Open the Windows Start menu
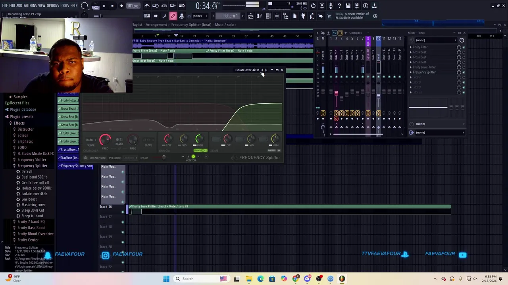The width and height of the screenshot is (508, 285). [x=166, y=279]
